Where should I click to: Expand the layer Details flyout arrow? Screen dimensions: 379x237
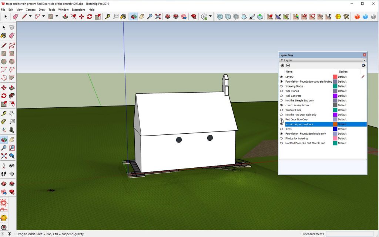coord(363,66)
